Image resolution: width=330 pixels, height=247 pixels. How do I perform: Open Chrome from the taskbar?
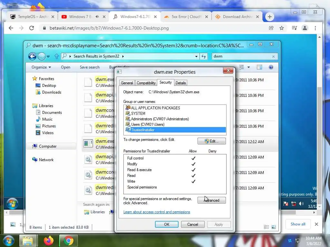pos(69,241)
